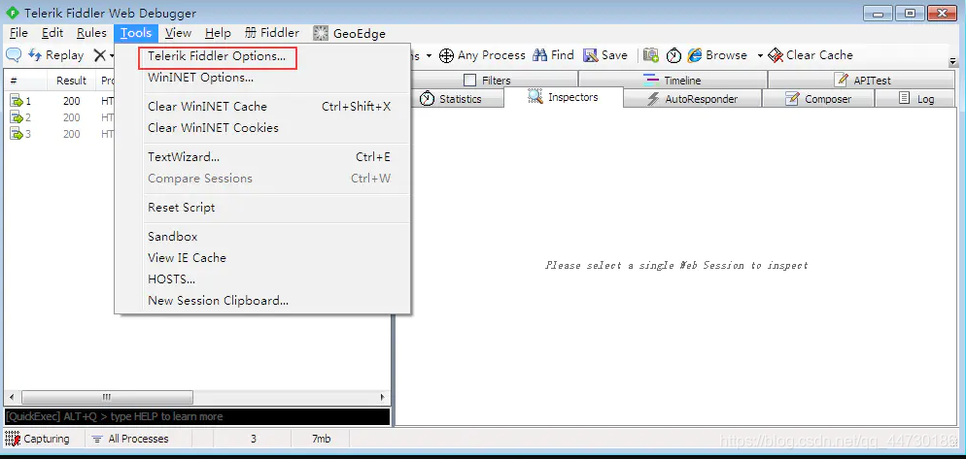Click the Fiddler title bar app icon

pyautogui.click(x=12, y=13)
